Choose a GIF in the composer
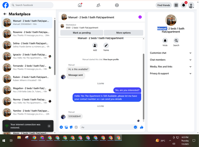The height and width of the screenshot is (147, 199). coord(76,127)
